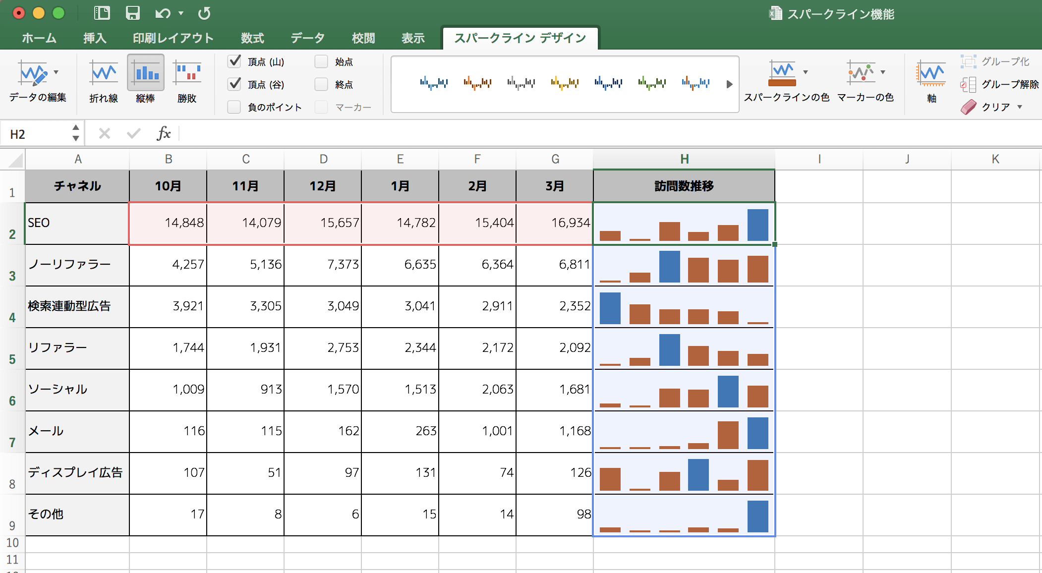Pick the fifth dark blue sparkline style
The width and height of the screenshot is (1042, 573).
pos(608,83)
